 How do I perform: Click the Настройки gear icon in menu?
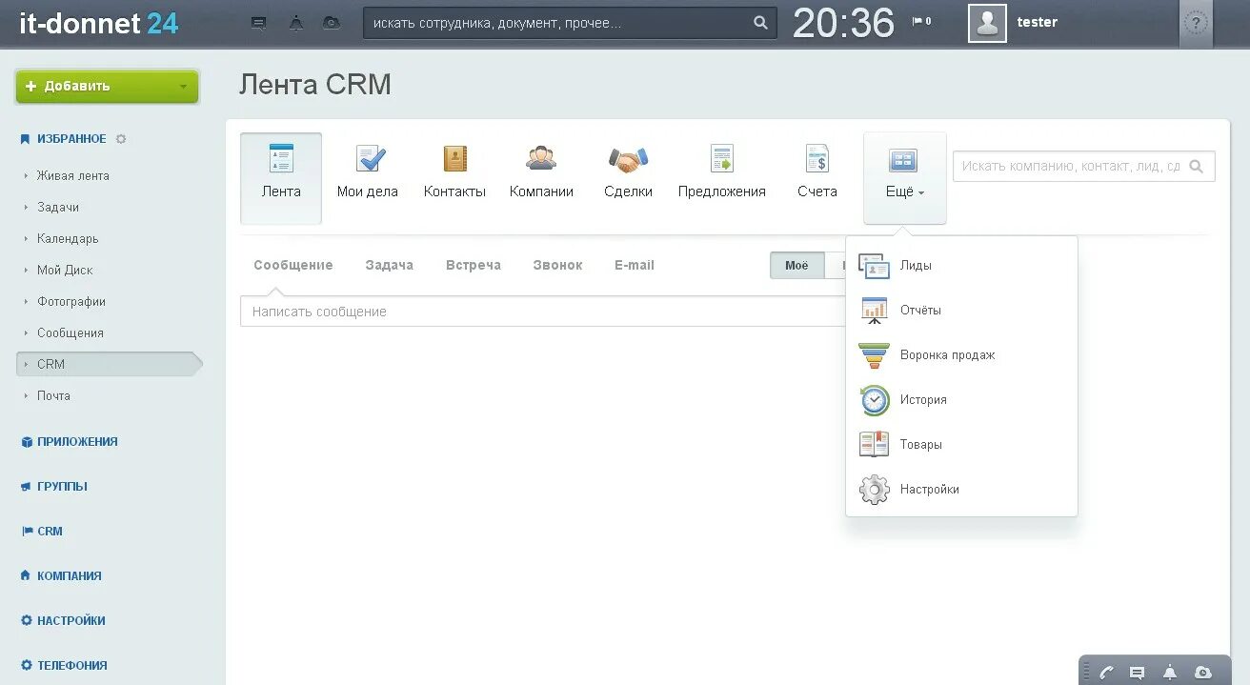click(874, 490)
